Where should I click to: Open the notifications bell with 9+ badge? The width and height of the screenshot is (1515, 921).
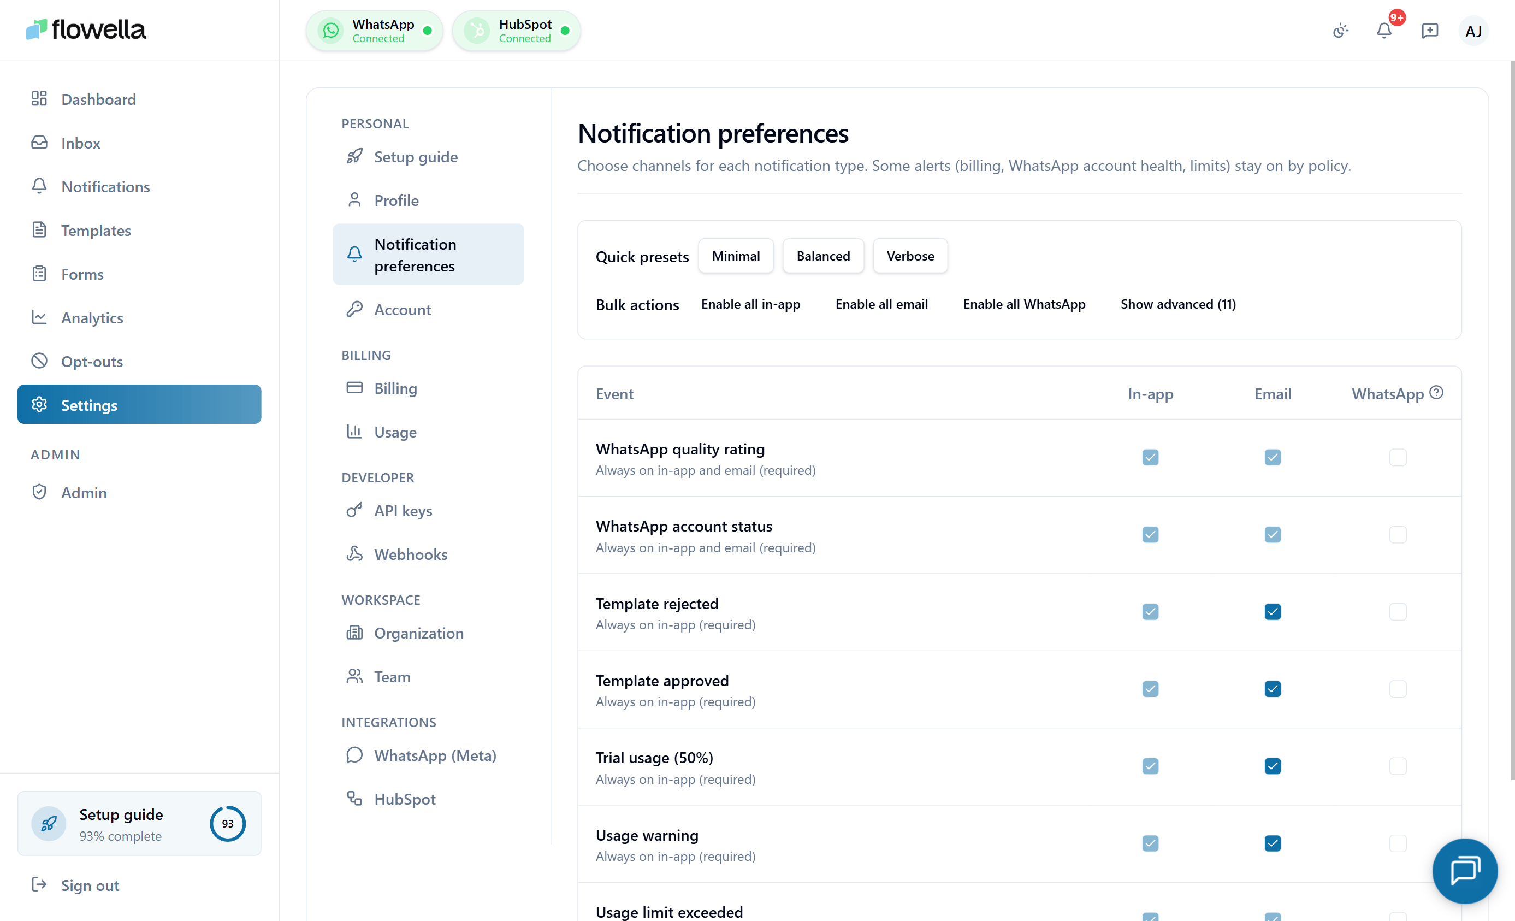click(x=1384, y=31)
